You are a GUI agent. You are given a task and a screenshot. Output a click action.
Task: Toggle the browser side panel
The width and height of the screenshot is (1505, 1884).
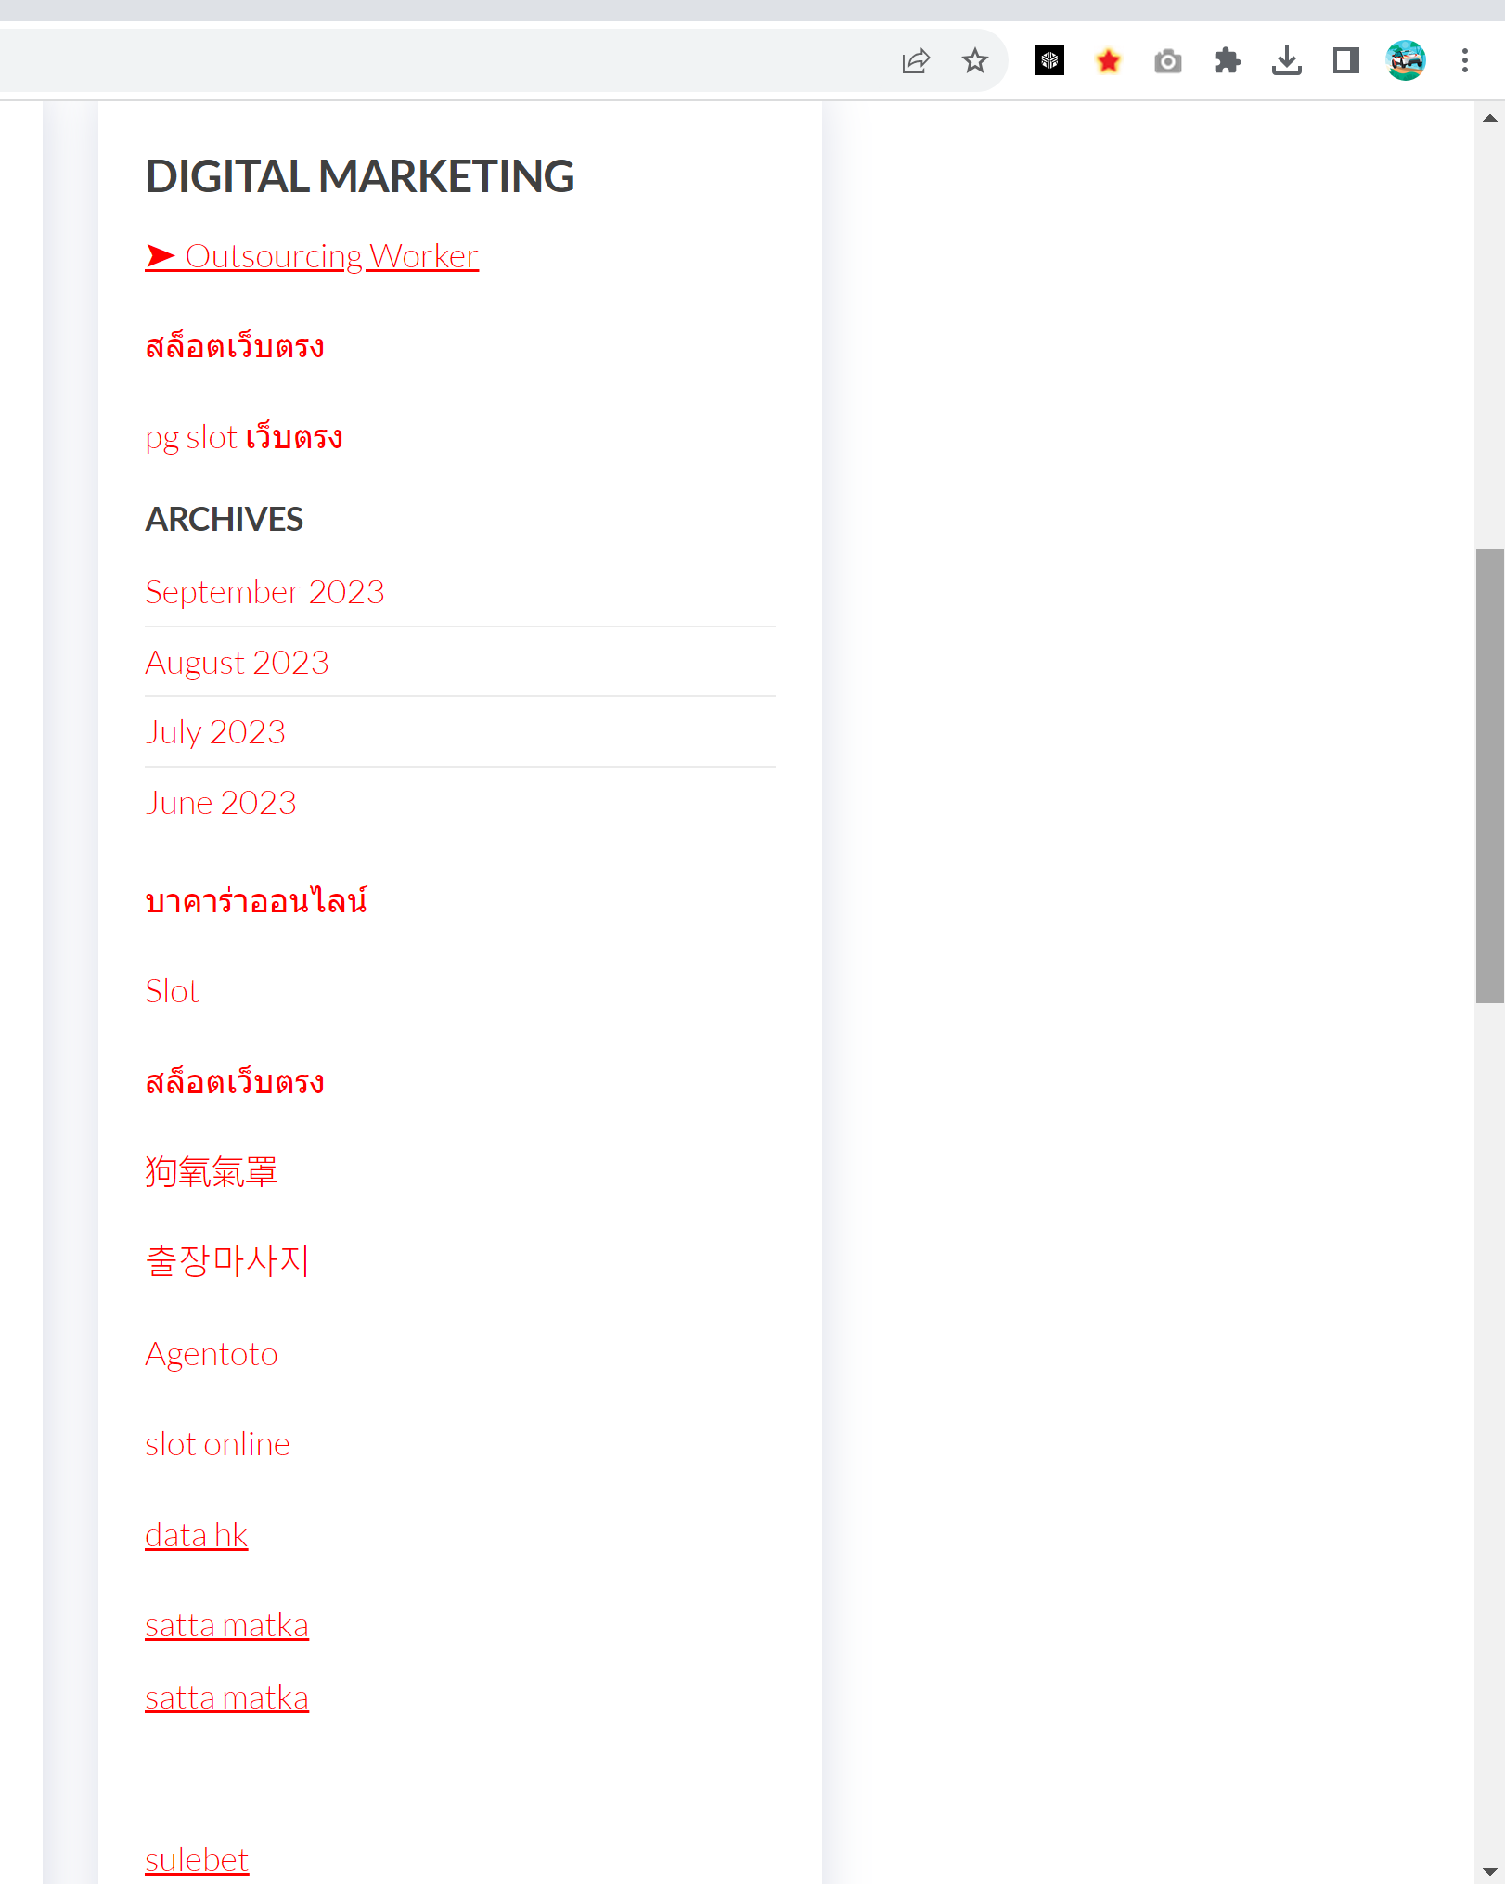point(1345,61)
